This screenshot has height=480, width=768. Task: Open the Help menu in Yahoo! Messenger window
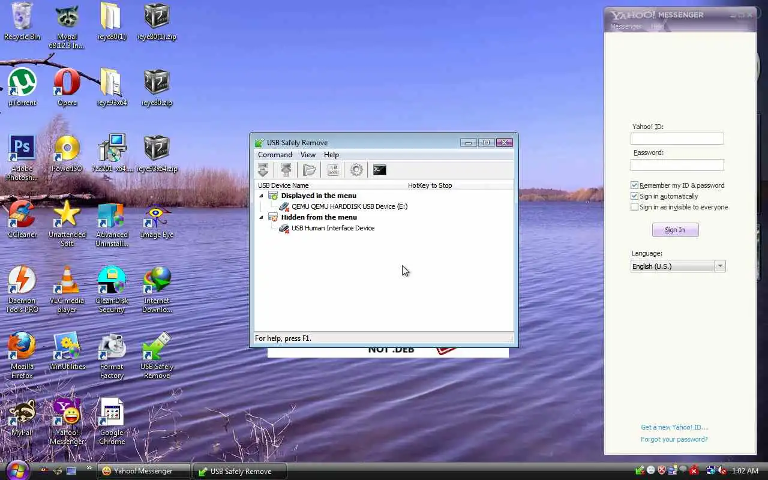point(658,26)
